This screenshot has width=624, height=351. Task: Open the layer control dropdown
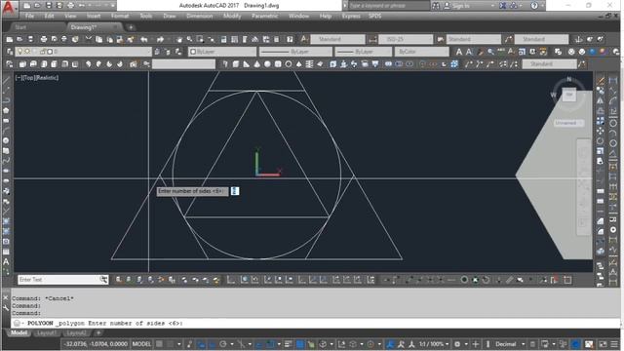point(83,52)
